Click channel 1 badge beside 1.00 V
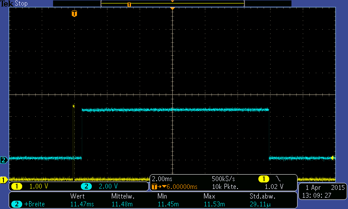Image resolution: width=348 pixels, height=209 pixels. 17,186
